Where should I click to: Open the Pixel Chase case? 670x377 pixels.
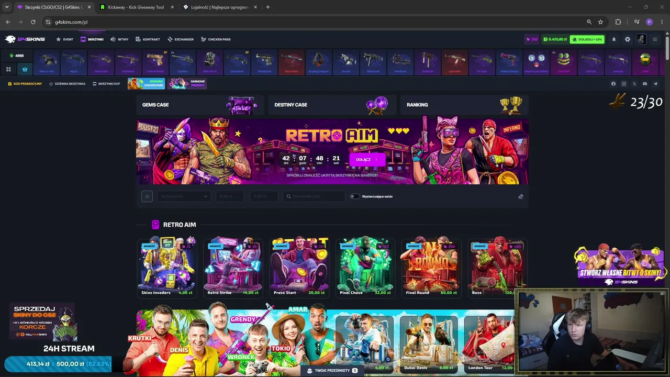(x=365, y=268)
